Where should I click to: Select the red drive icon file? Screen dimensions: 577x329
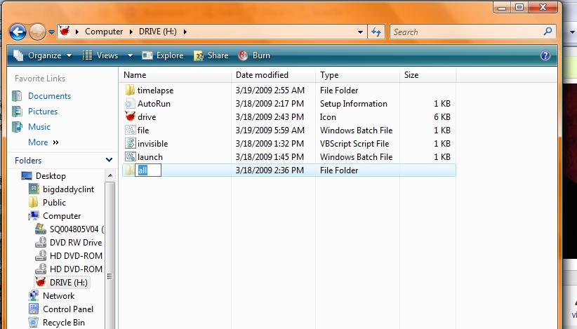[130, 116]
